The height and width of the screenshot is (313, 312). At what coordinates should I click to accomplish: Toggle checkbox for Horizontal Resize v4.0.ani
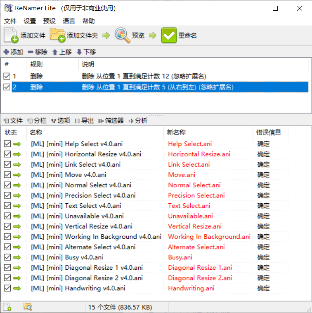click(x=7, y=154)
